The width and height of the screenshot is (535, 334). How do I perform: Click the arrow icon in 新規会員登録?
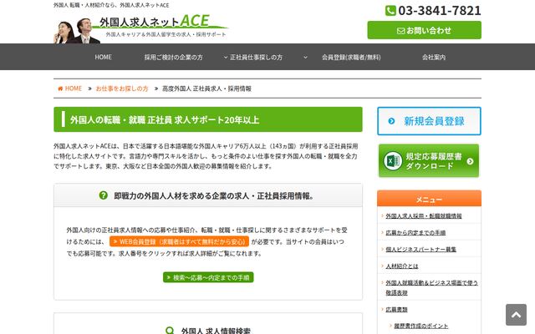click(x=391, y=121)
